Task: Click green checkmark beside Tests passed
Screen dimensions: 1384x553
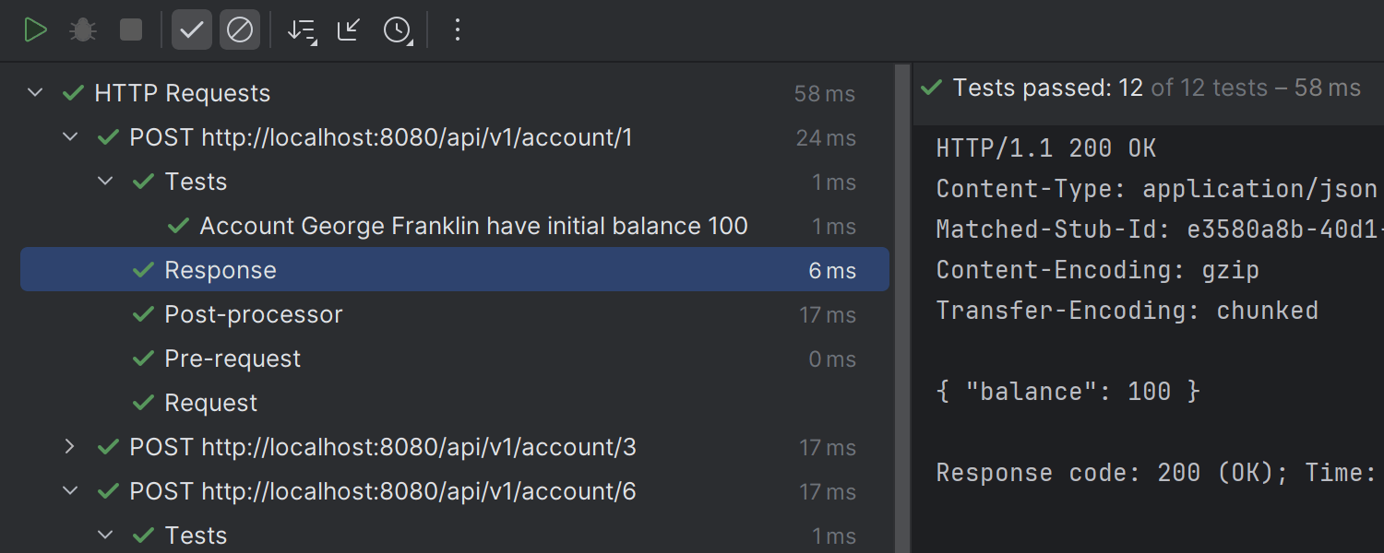Action: [x=932, y=88]
